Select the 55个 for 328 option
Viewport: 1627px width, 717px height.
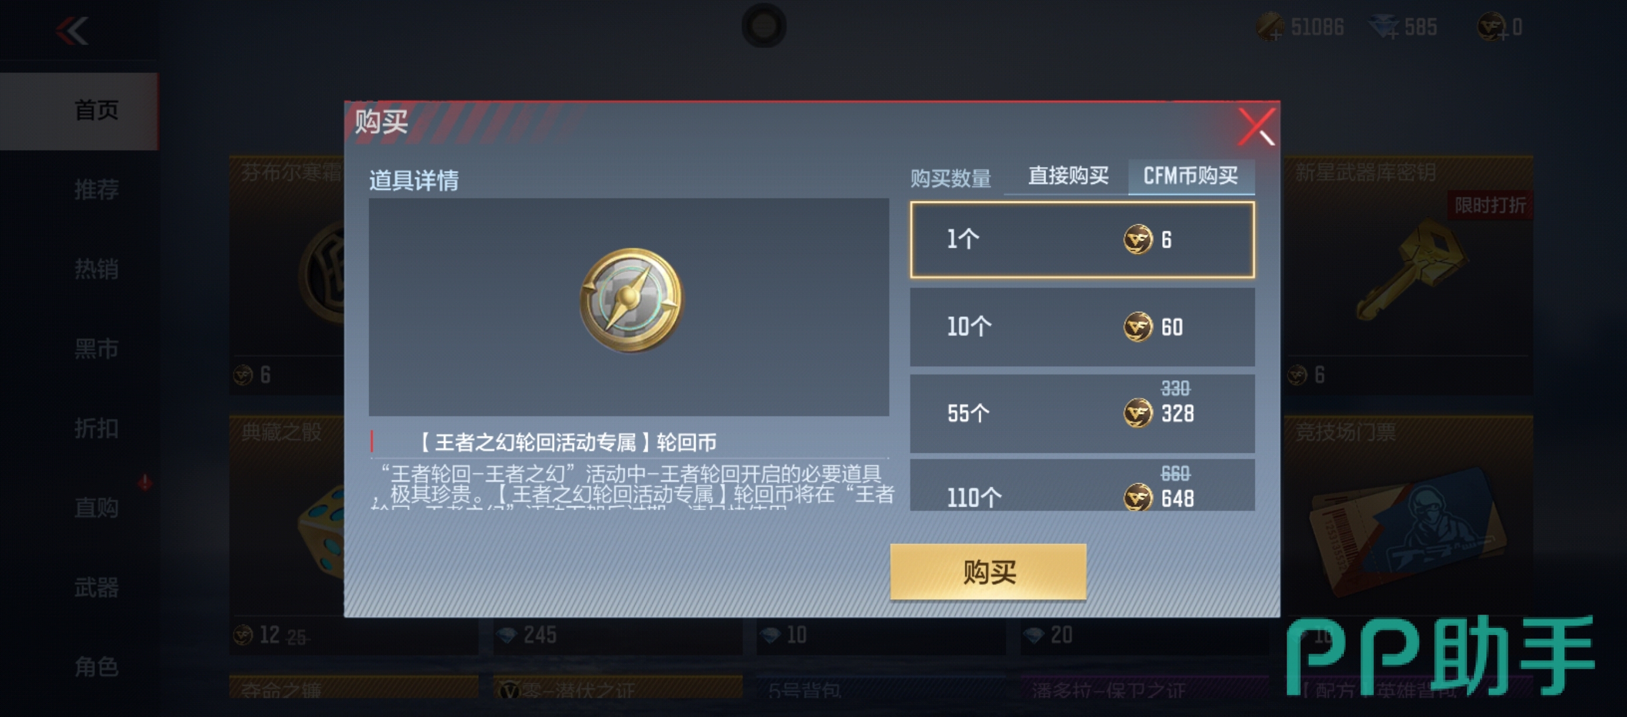1082,414
